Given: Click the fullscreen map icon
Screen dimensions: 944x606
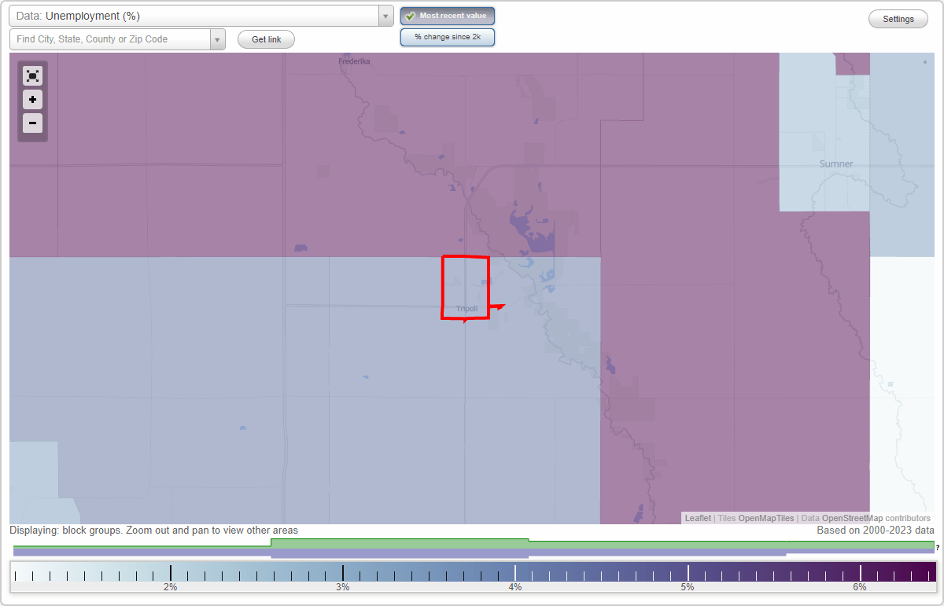Looking at the screenshot, I should (x=32, y=75).
